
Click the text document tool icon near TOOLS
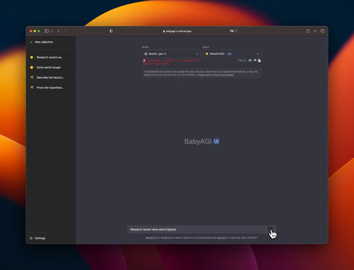[x=259, y=60]
